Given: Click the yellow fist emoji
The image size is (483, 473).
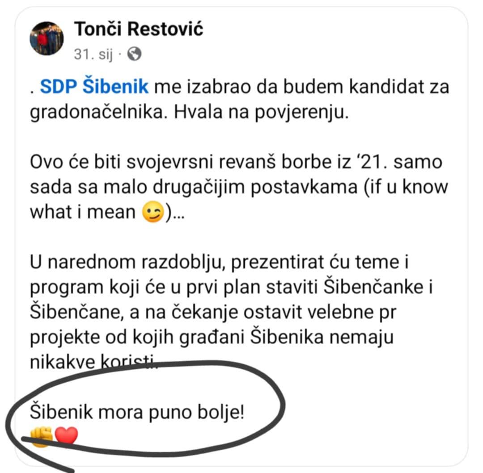Looking at the screenshot, I should click(x=42, y=437).
